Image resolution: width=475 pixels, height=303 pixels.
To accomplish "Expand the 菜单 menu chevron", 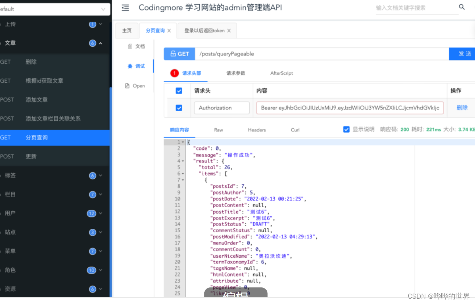I will [101, 251].
